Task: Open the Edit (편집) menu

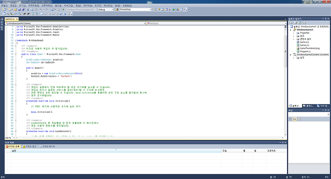Action: [x=13, y=6]
